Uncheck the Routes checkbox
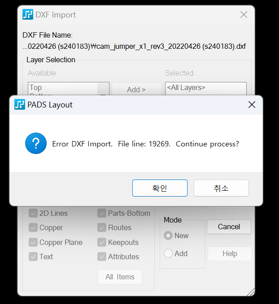 click(102, 228)
